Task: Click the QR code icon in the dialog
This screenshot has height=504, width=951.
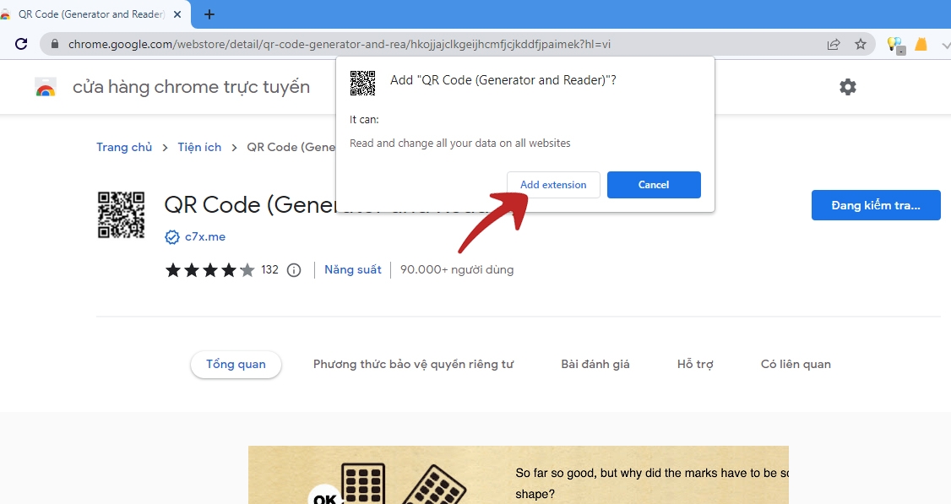Action: pos(362,83)
